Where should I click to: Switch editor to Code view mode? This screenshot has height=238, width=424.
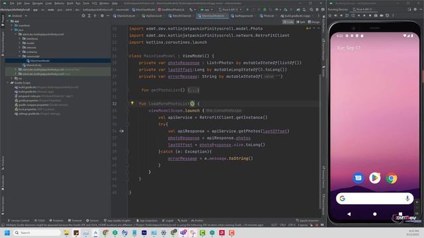point(288,22)
